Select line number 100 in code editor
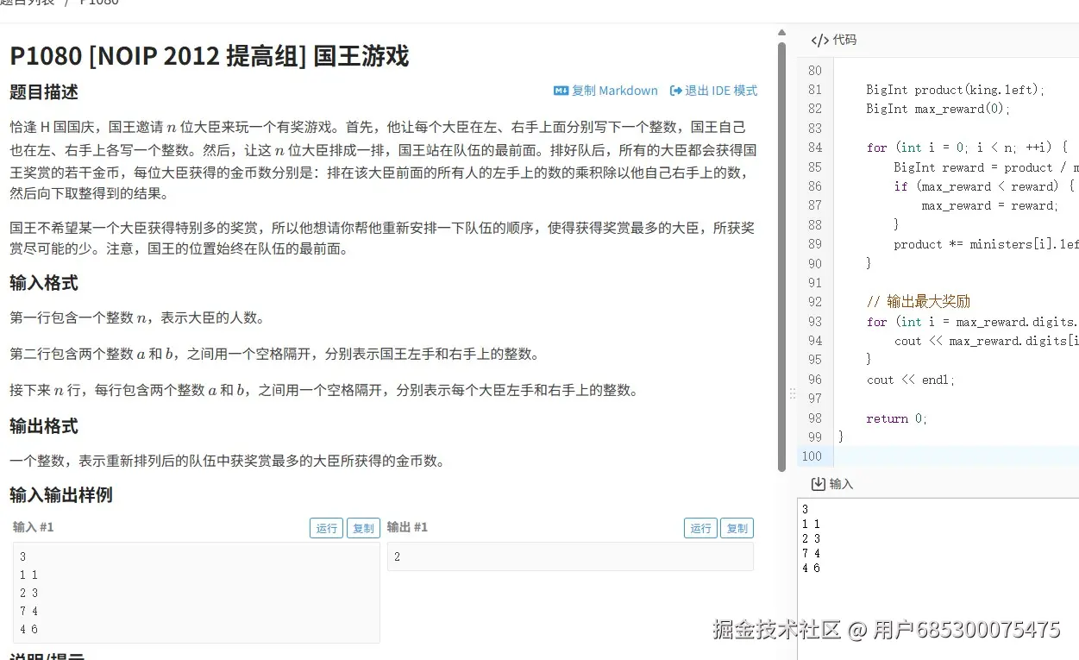 tap(812, 456)
